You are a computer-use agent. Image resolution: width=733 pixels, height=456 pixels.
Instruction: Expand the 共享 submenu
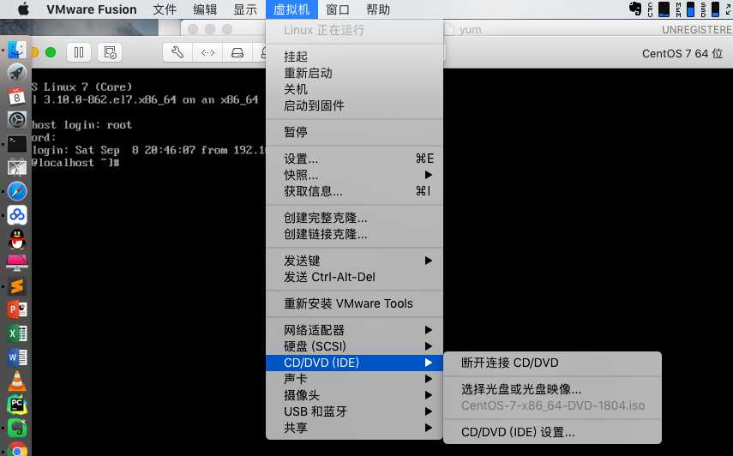[354, 428]
